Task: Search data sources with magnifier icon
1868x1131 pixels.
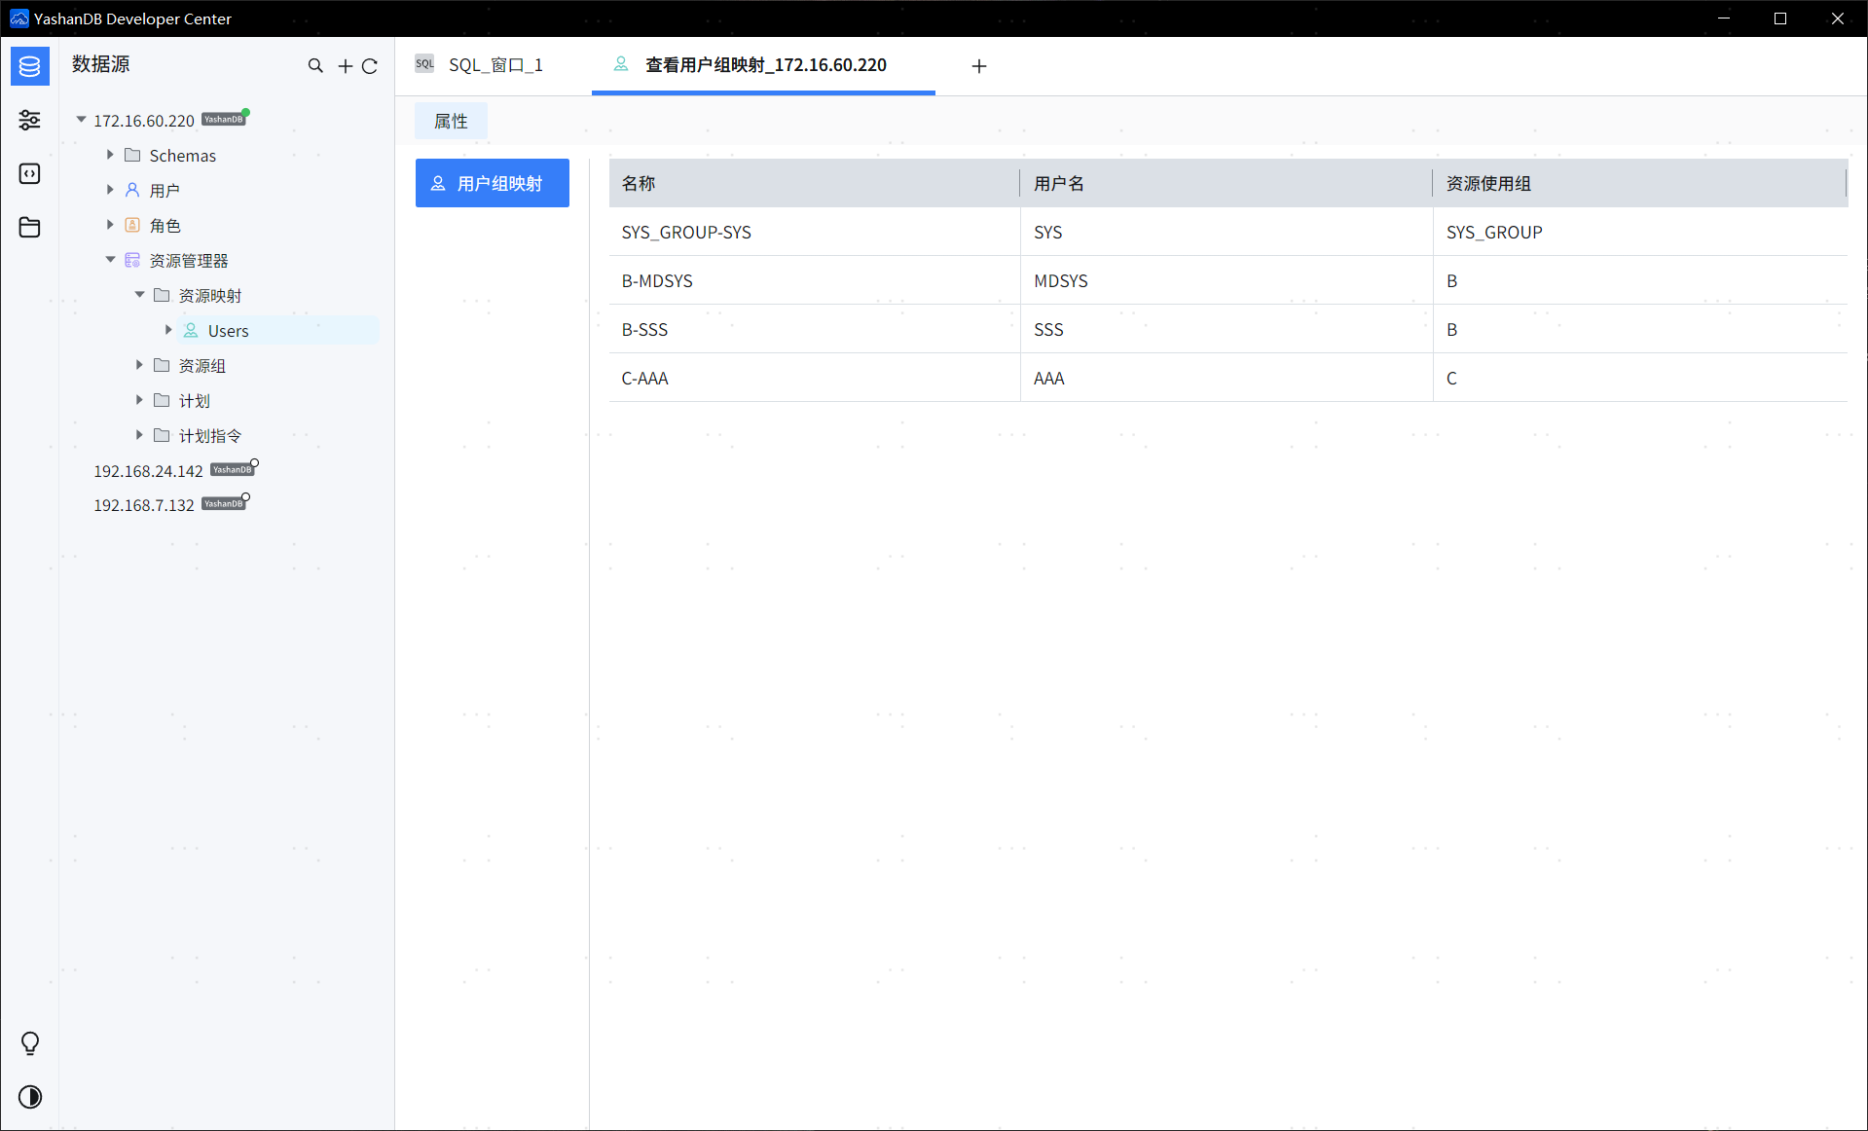Action: tap(315, 65)
